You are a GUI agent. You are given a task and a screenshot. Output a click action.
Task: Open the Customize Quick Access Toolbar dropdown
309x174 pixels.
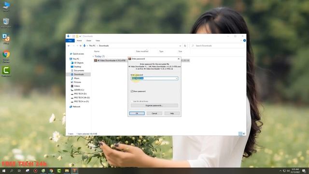[80, 36]
